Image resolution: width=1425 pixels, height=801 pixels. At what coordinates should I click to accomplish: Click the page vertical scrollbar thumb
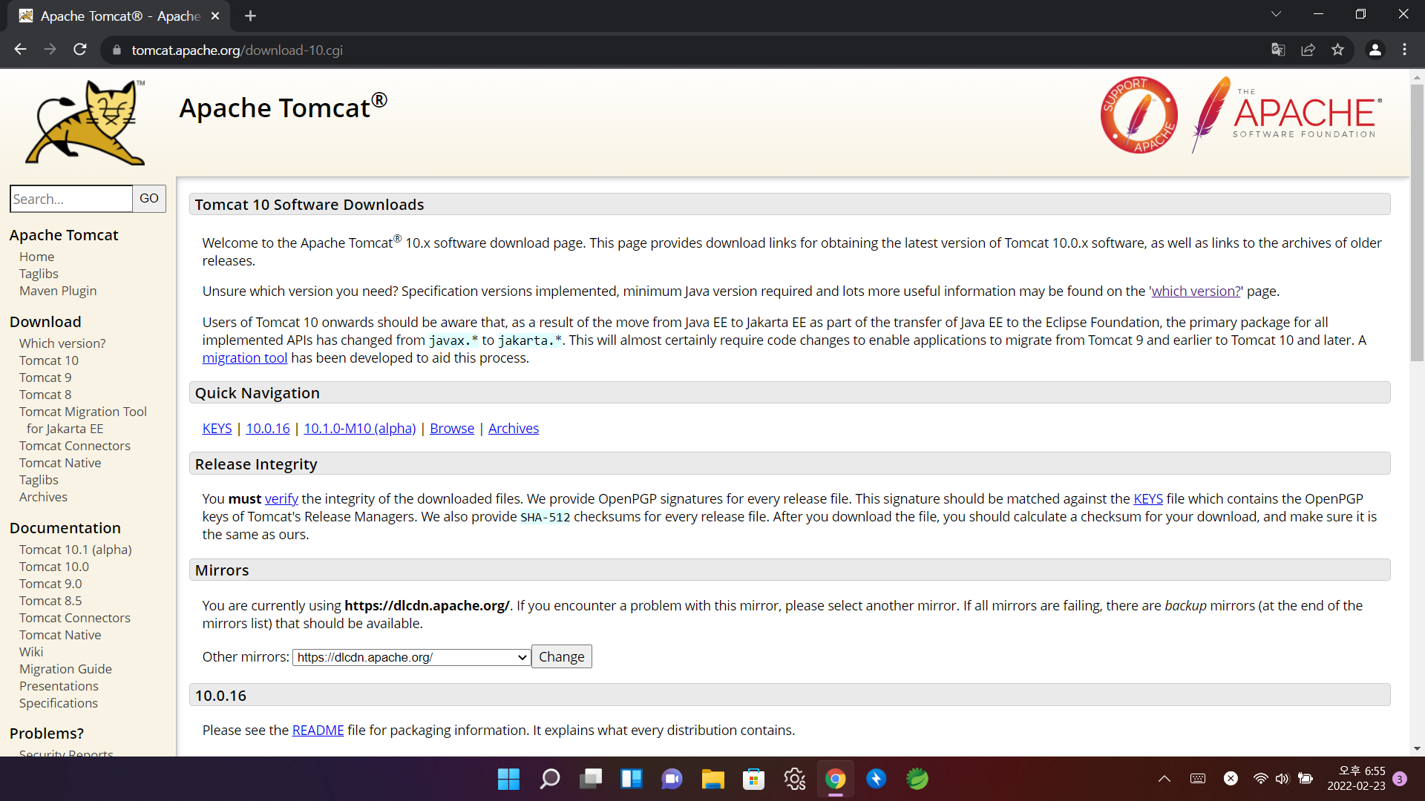(x=1417, y=222)
